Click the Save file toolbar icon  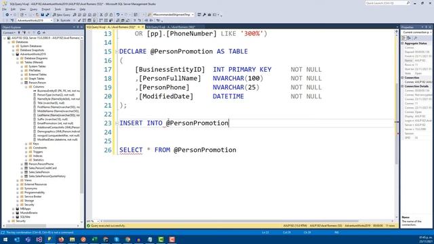42,15
